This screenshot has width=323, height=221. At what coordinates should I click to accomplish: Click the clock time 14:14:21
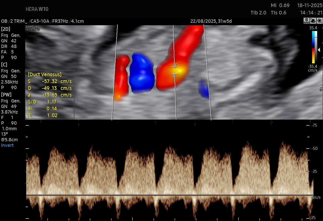(311, 13)
